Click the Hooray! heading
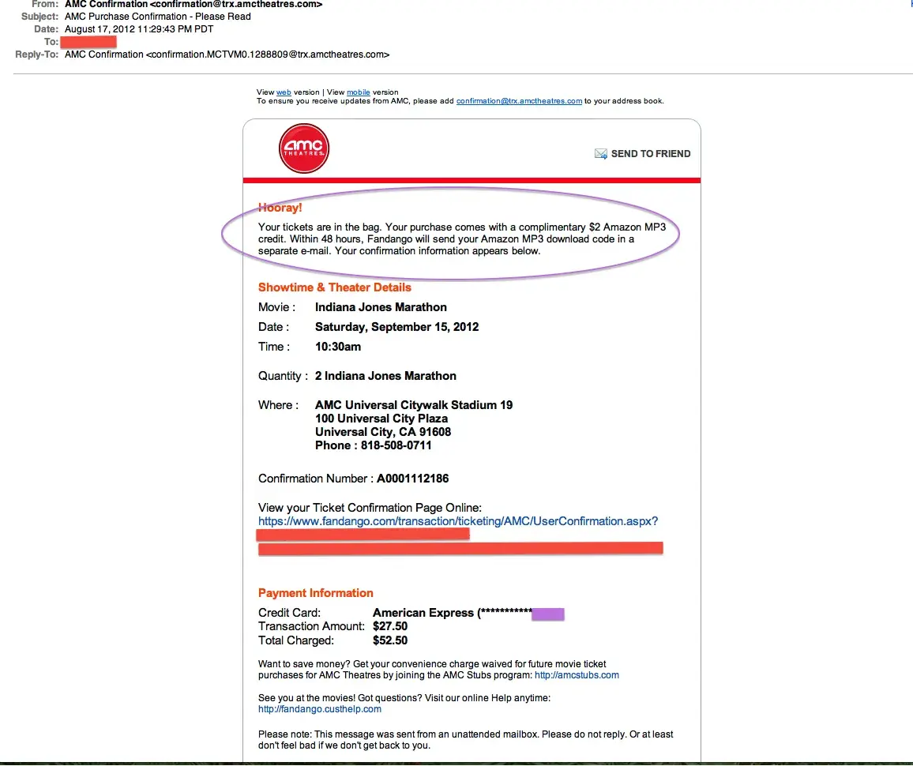913x766 pixels. tap(280, 207)
